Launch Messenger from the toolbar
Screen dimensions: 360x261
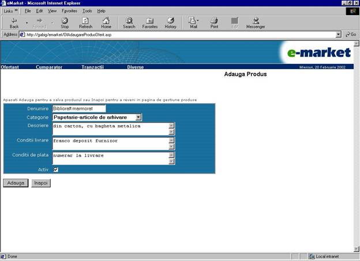pos(256,21)
